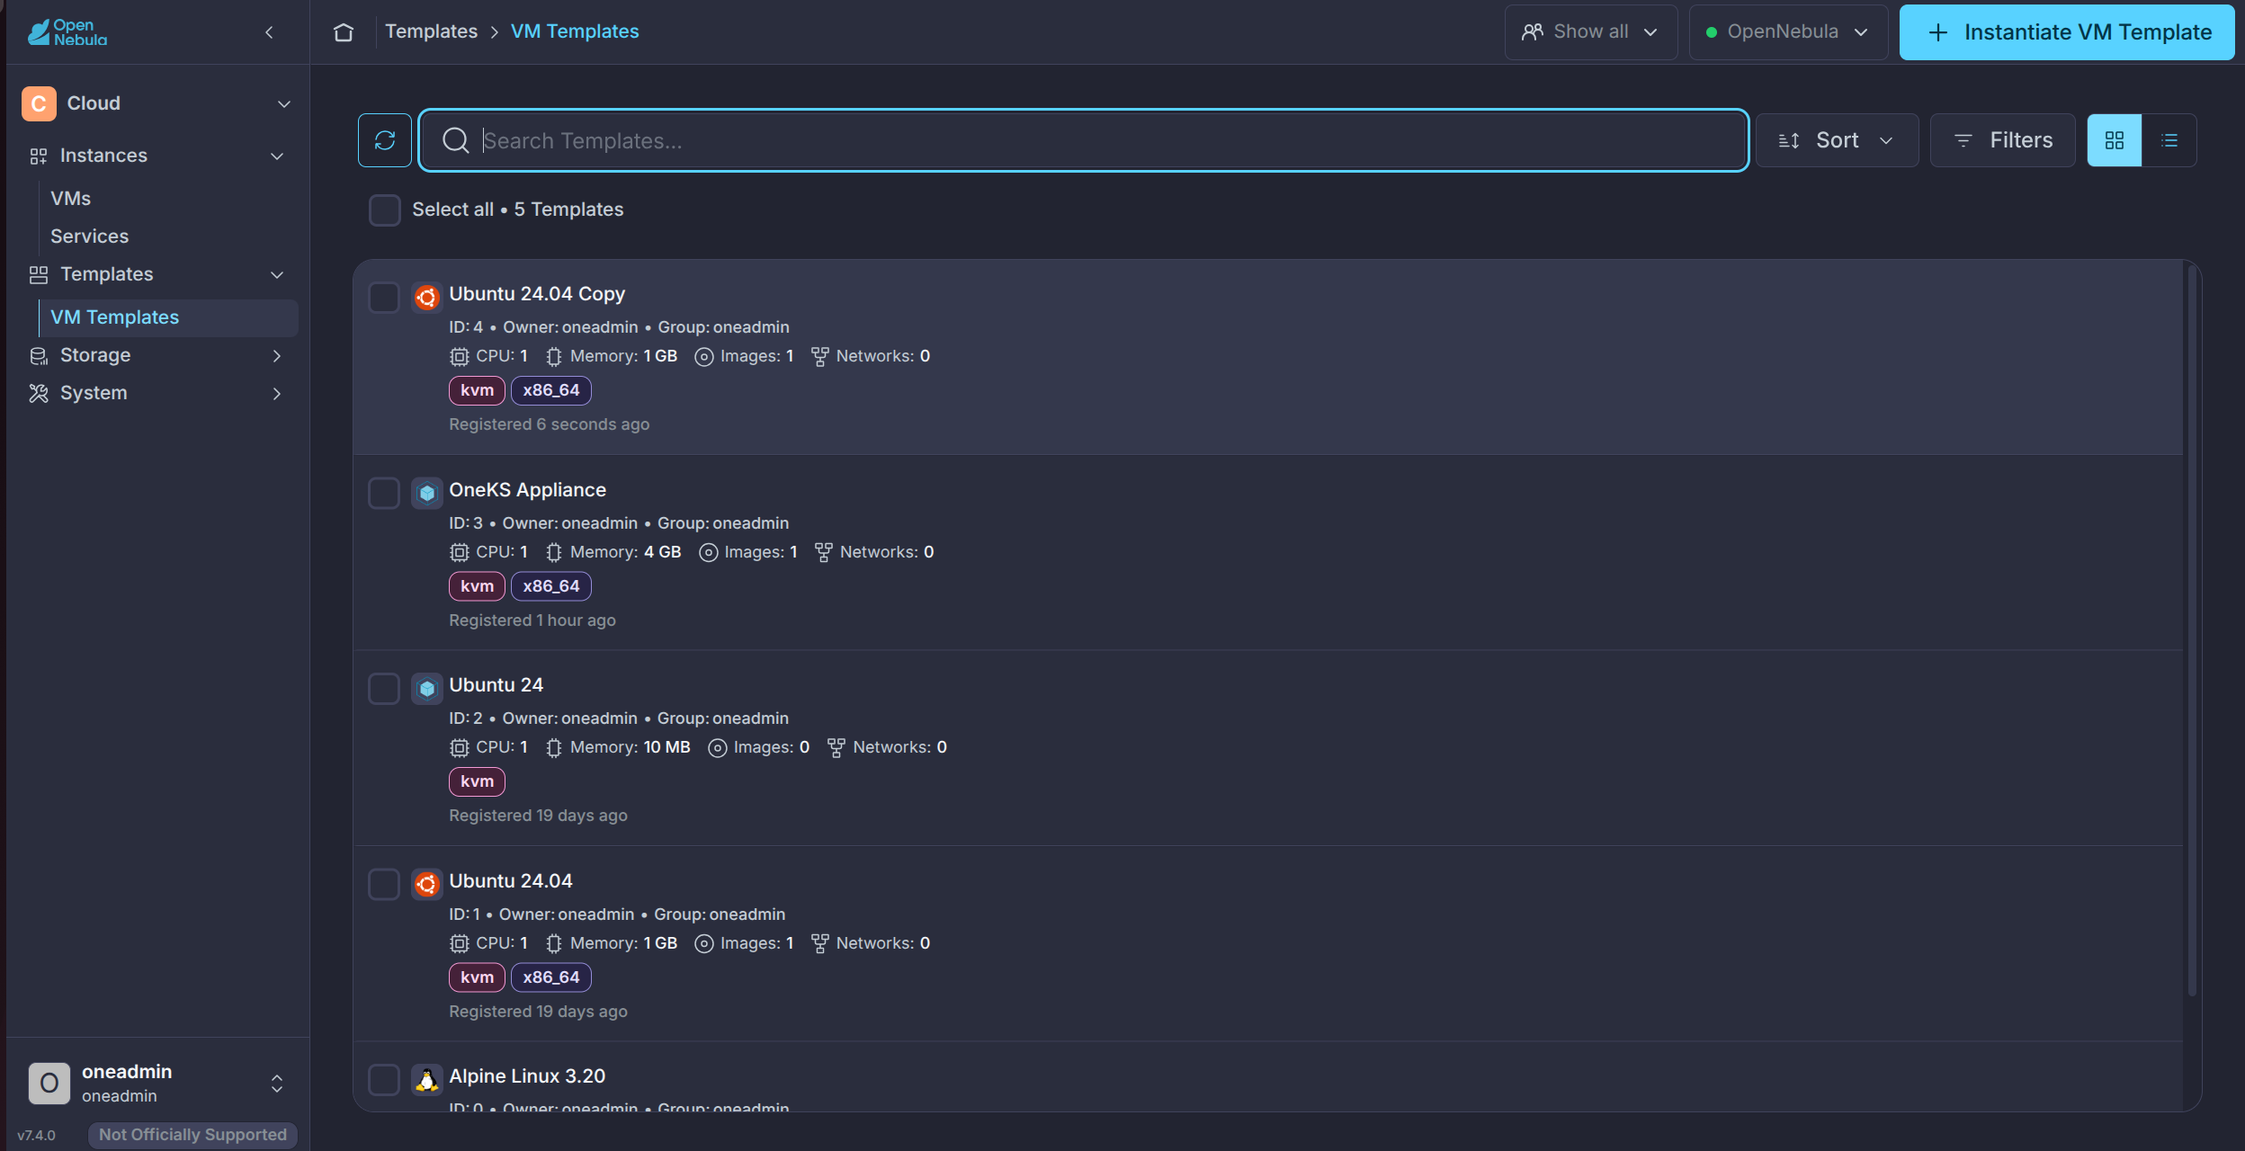Click the Templates breadcrumb link
The height and width of the screenshot is (1151, 2245).
pos(432,31)
